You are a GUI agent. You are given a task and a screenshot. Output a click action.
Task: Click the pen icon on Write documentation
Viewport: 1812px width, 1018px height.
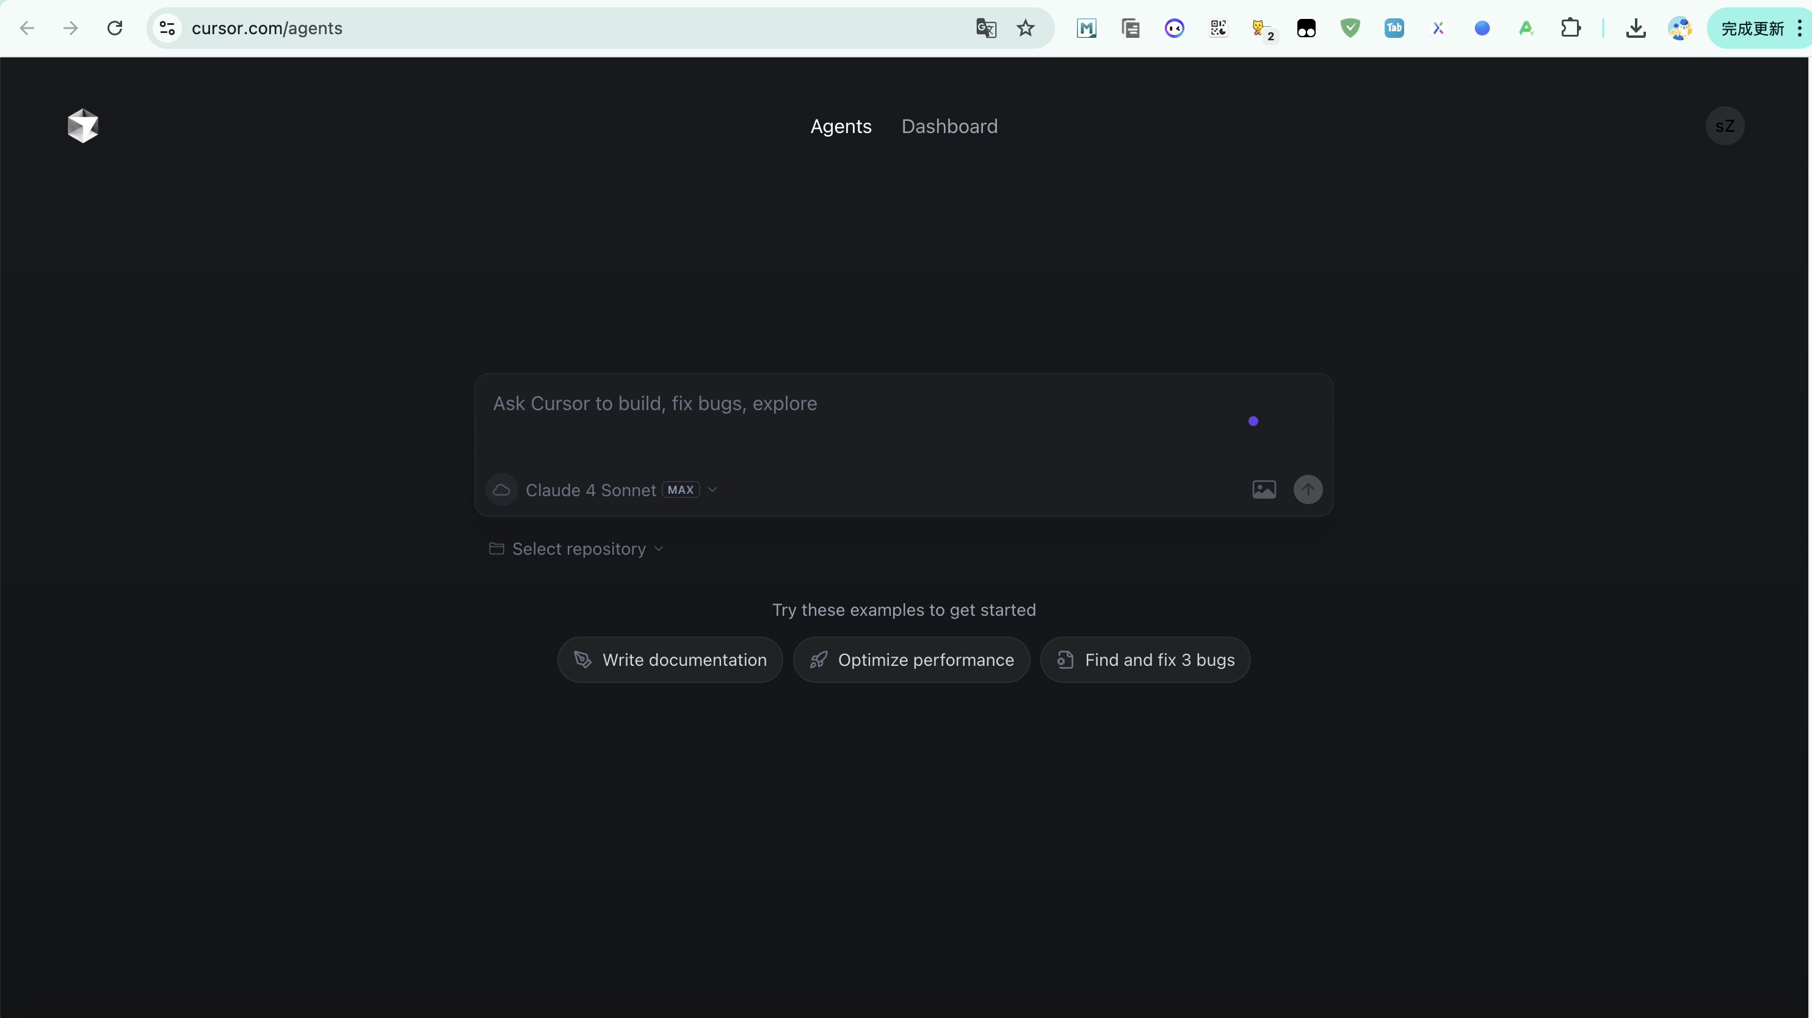582,660
